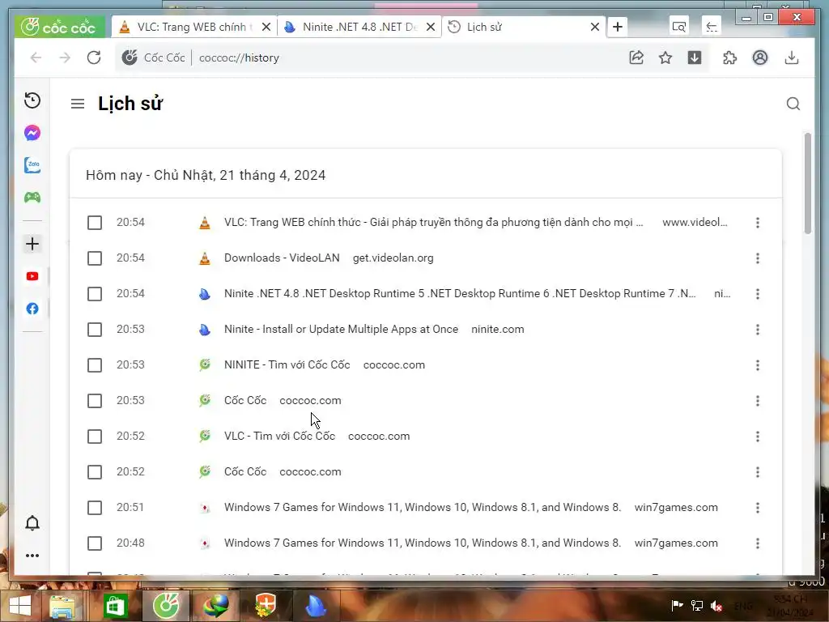Go back to the previous page
The height and width of the screenshot is (622, 829).
36,58
